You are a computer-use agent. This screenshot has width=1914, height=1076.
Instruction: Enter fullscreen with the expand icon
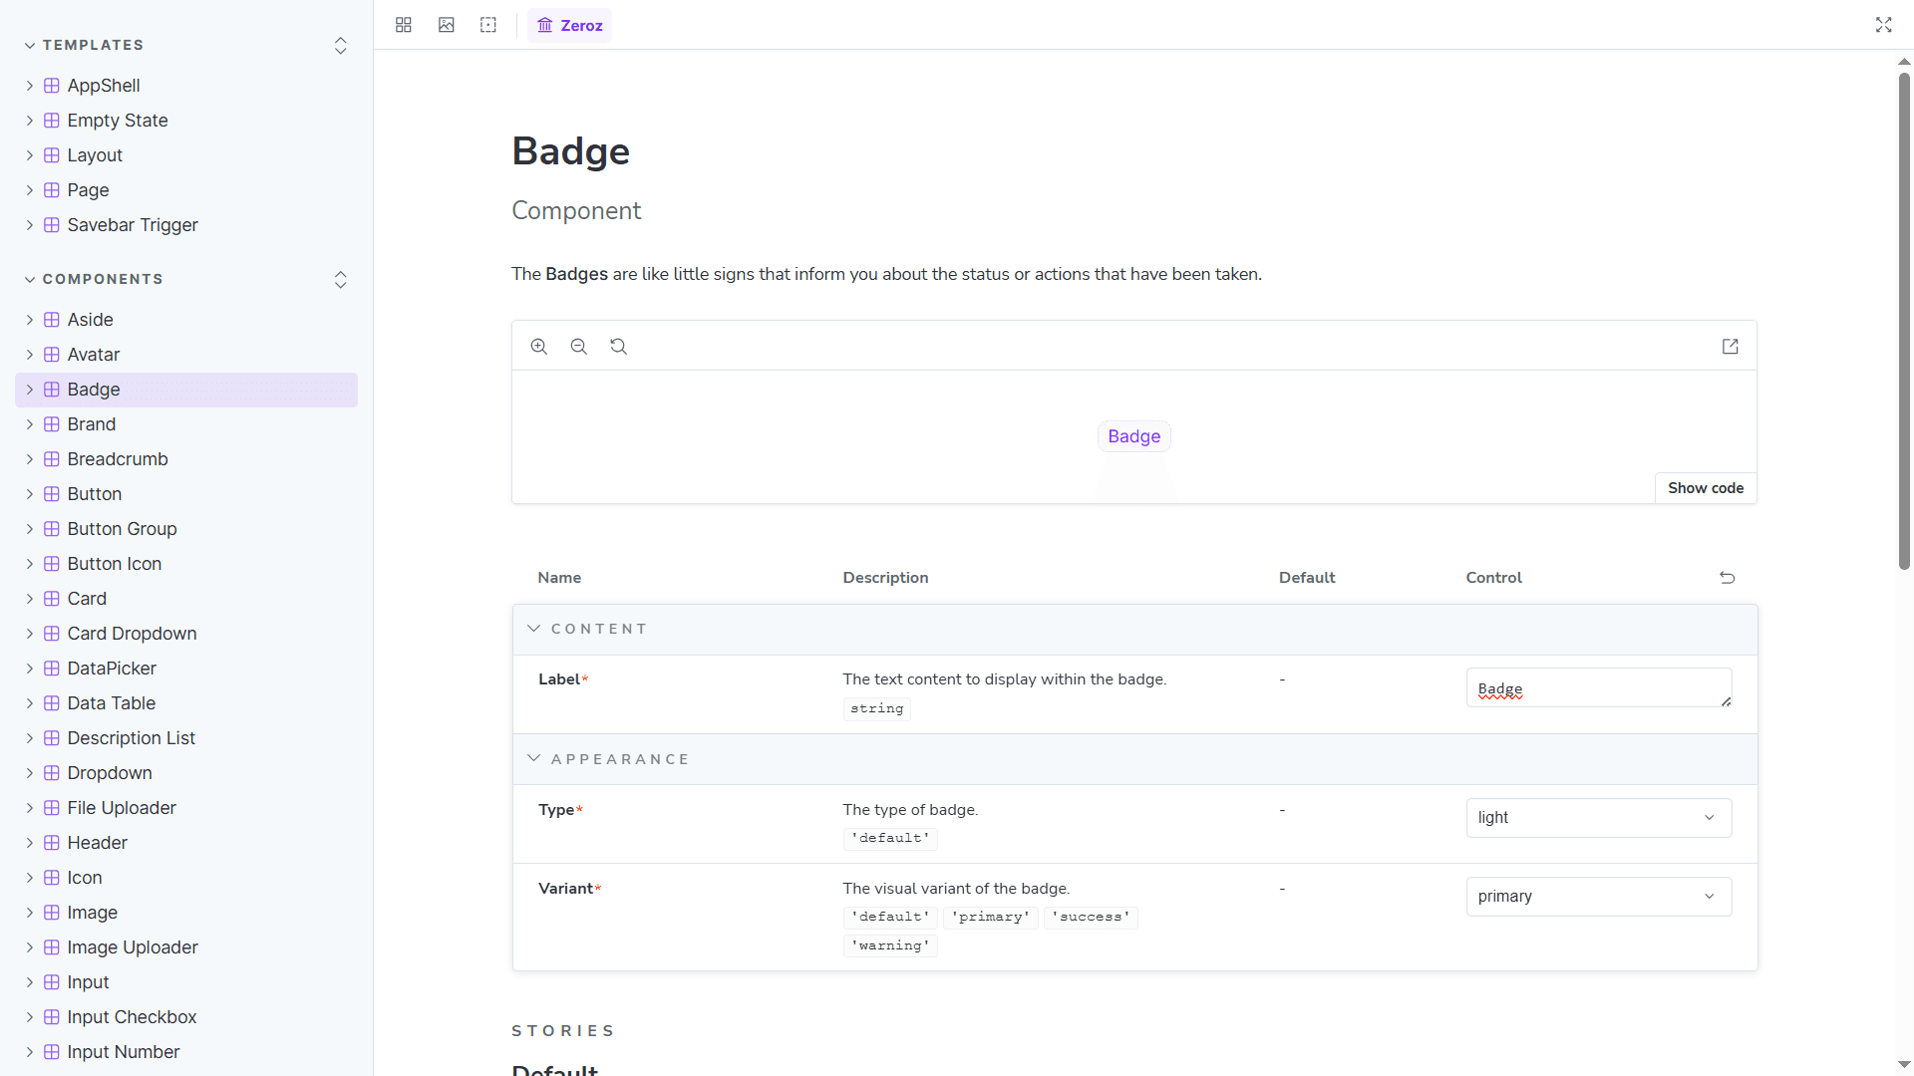tap(1883, 25)
